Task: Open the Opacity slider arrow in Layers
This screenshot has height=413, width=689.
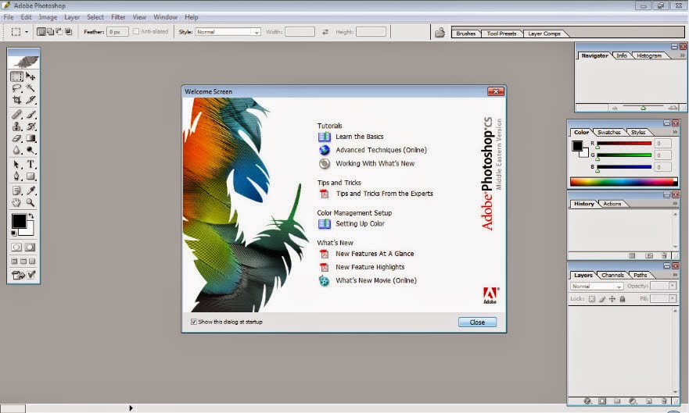Action: click(x=673, y=286)
